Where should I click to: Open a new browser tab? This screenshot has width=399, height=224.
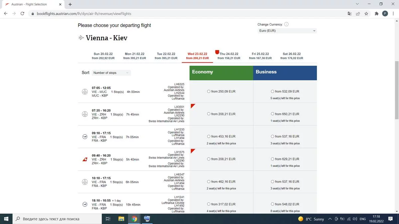pos(70,4)
